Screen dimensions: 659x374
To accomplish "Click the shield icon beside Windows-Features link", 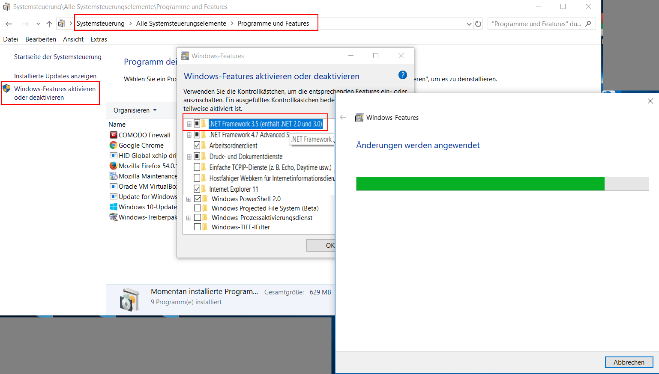I will [6, 89].
